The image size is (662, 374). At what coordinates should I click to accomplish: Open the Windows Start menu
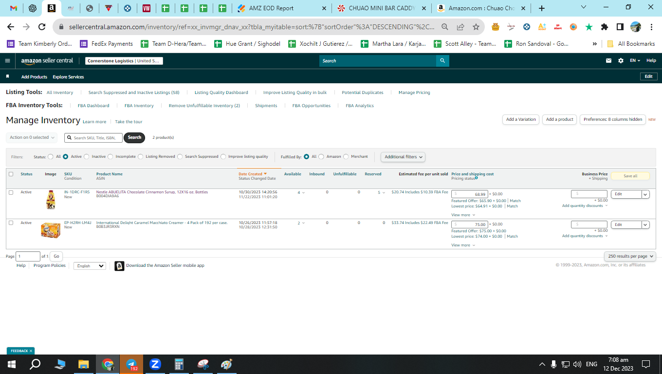tap(12, 364)
